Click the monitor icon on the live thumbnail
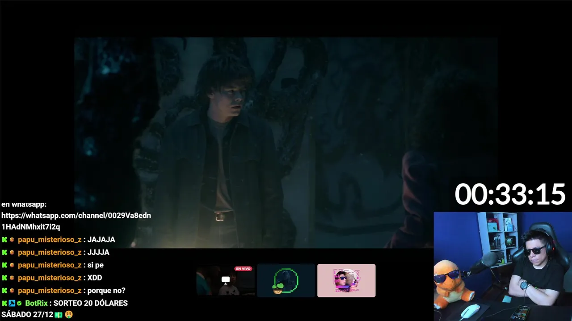This screenshot has height=321, width=572. coord(226,280)
